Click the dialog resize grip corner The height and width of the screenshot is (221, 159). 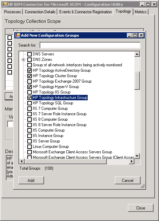(x=143, y=186)
